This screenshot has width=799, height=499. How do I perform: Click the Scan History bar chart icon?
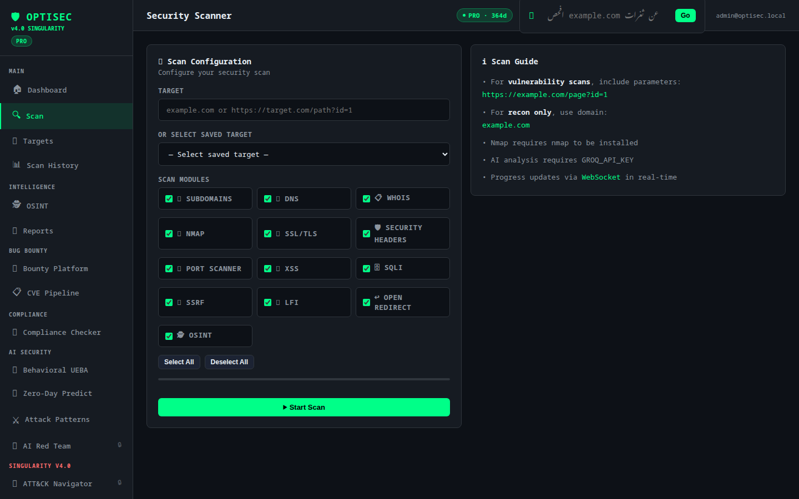17,165
